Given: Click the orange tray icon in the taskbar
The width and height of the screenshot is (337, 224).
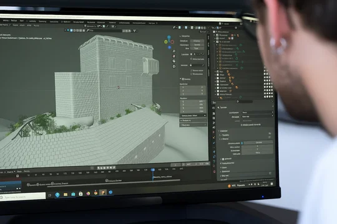Looking at the screenshot, I should point(229,186).
